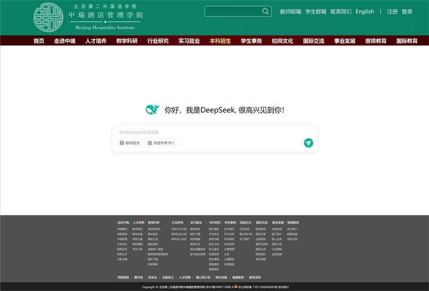The height and width of the screenshot is (291, 429).
Task: Open 国际教育 in the navigation bar
Action: coord(407,41)
